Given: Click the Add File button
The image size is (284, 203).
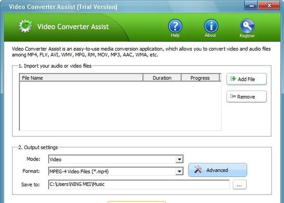Looking at the screenshot, I should click(x=247, y=79).
